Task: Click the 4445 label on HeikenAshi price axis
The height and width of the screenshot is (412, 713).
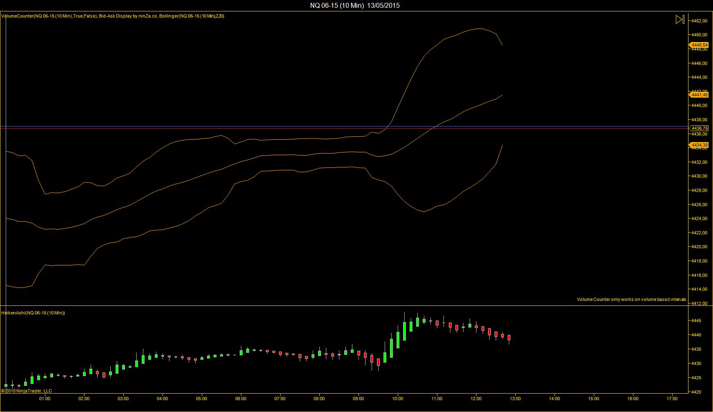Action: pyautogui.click(x=696, y=321)
